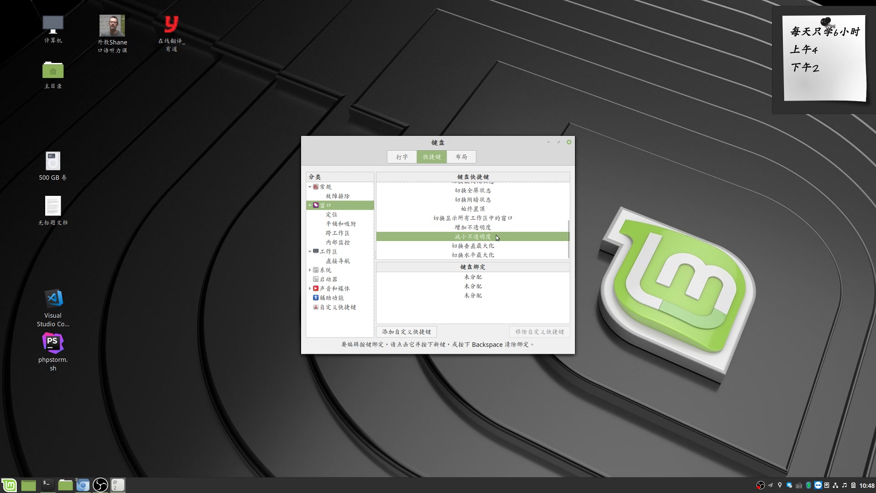Open Bluetooth settings from the system tray

(808, 485)
